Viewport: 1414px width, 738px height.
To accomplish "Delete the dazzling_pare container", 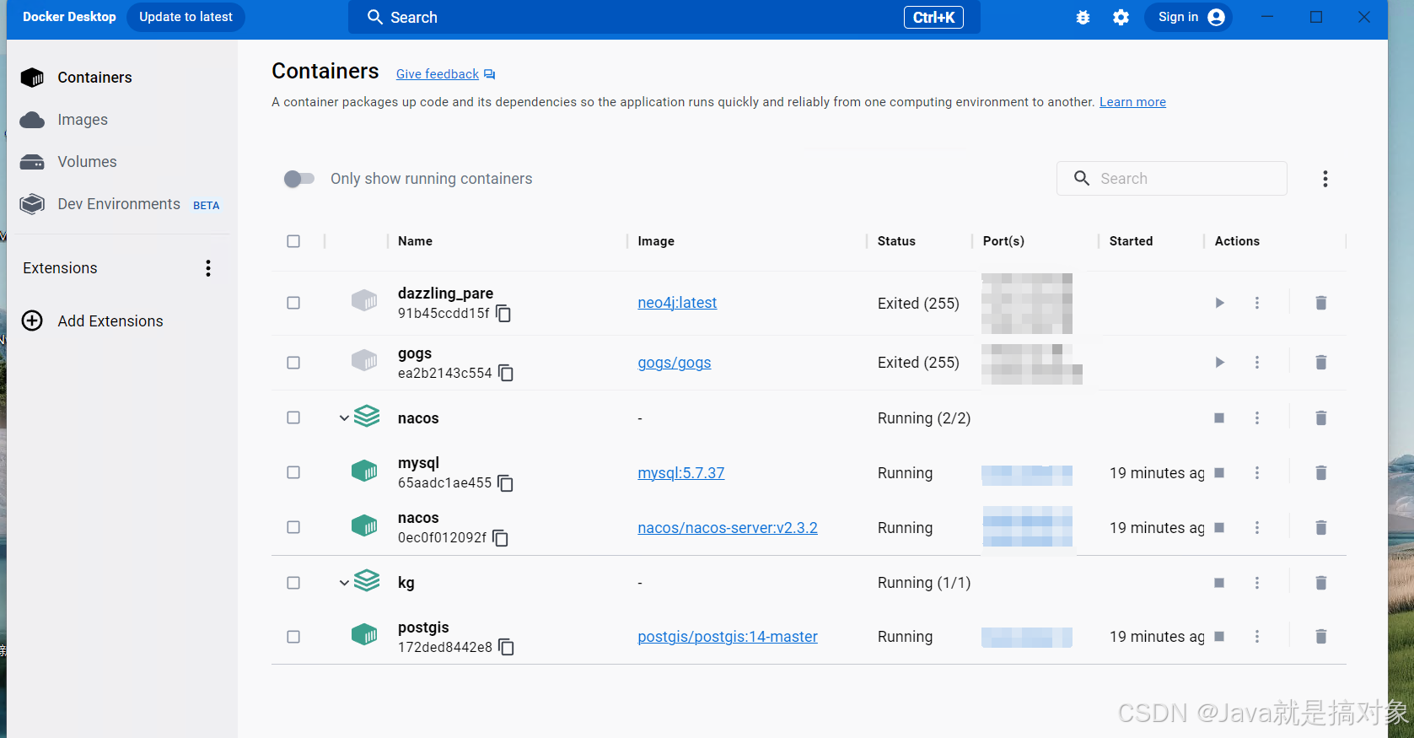I will [x=1321, y=303].
